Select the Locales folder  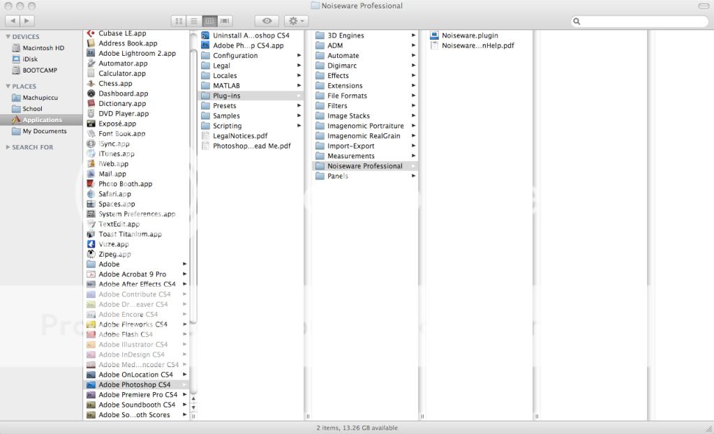coord(251,75)
